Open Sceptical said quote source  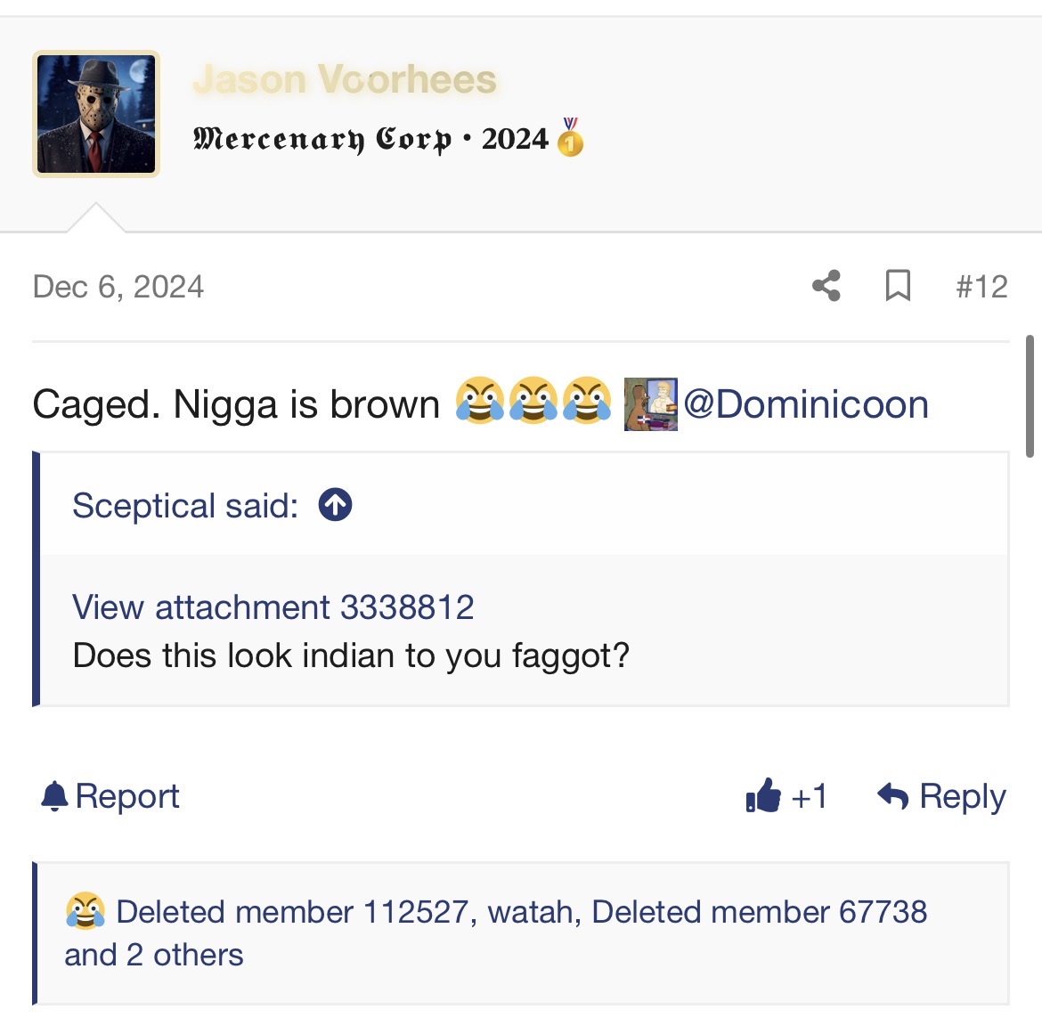184,506
